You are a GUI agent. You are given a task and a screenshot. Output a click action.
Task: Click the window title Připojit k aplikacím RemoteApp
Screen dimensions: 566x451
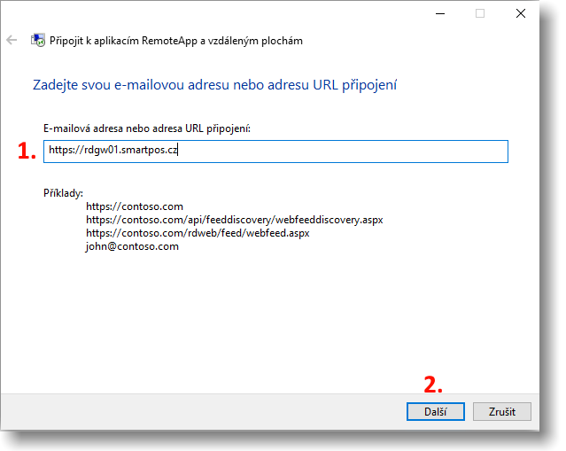(175, 41)
